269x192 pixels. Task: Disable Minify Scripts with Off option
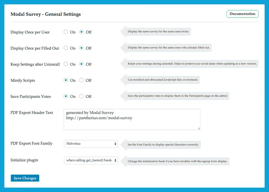tap(82, 80)
